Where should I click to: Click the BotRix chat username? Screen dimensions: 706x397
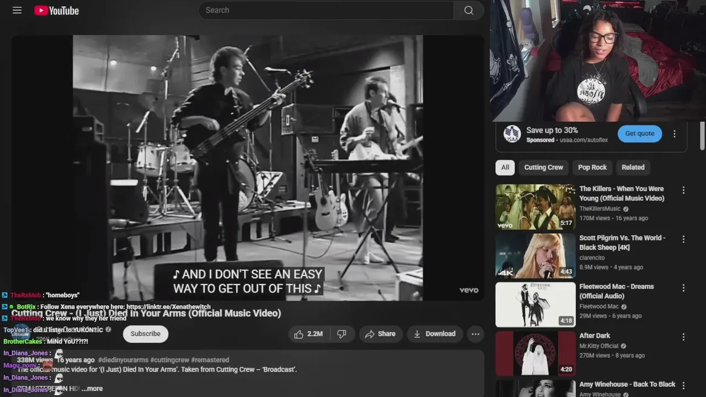[26, 307]
